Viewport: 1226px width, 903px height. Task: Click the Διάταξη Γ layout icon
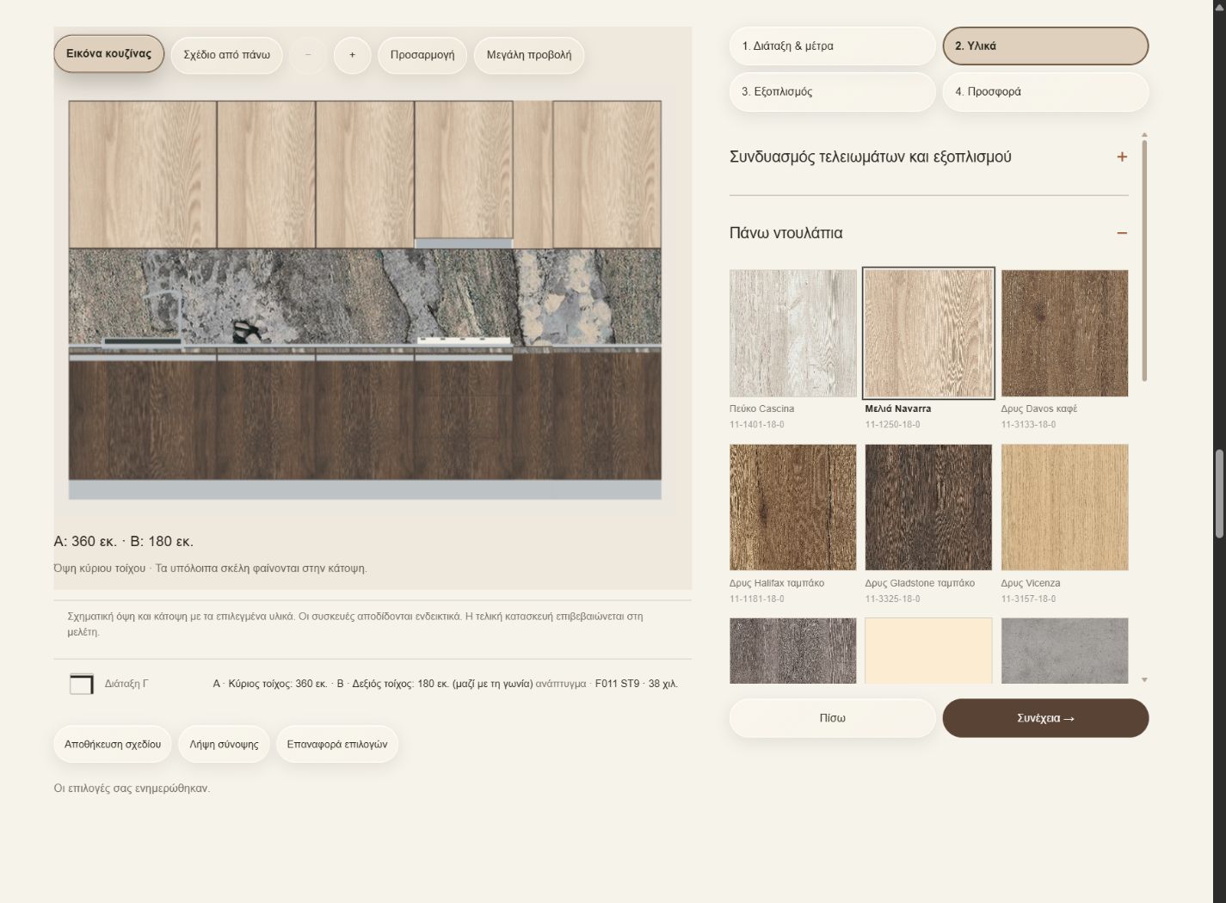82,684
